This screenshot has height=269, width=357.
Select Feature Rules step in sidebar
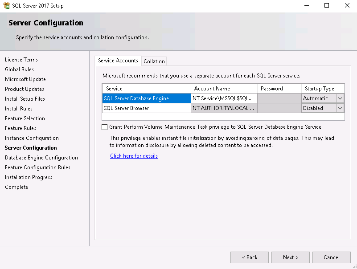point(21,128)
